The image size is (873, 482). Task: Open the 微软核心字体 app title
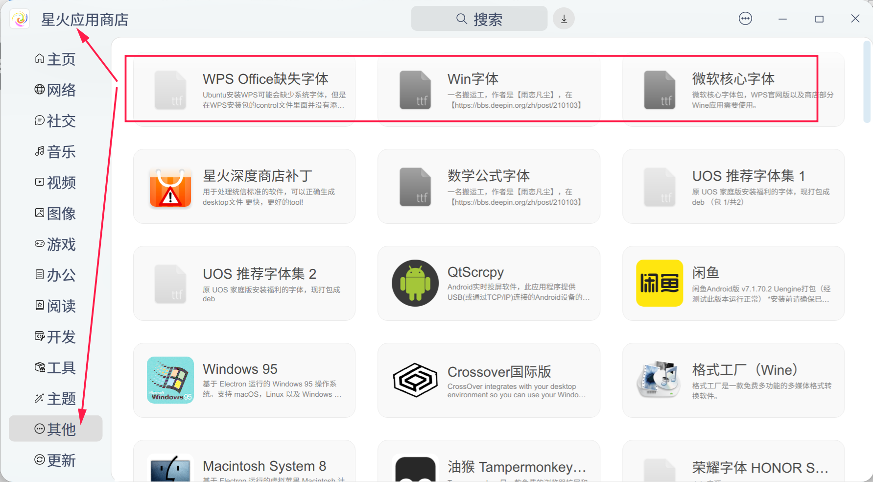[733, 79]
